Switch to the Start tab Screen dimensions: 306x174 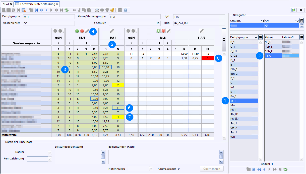(x=8, y=4)
